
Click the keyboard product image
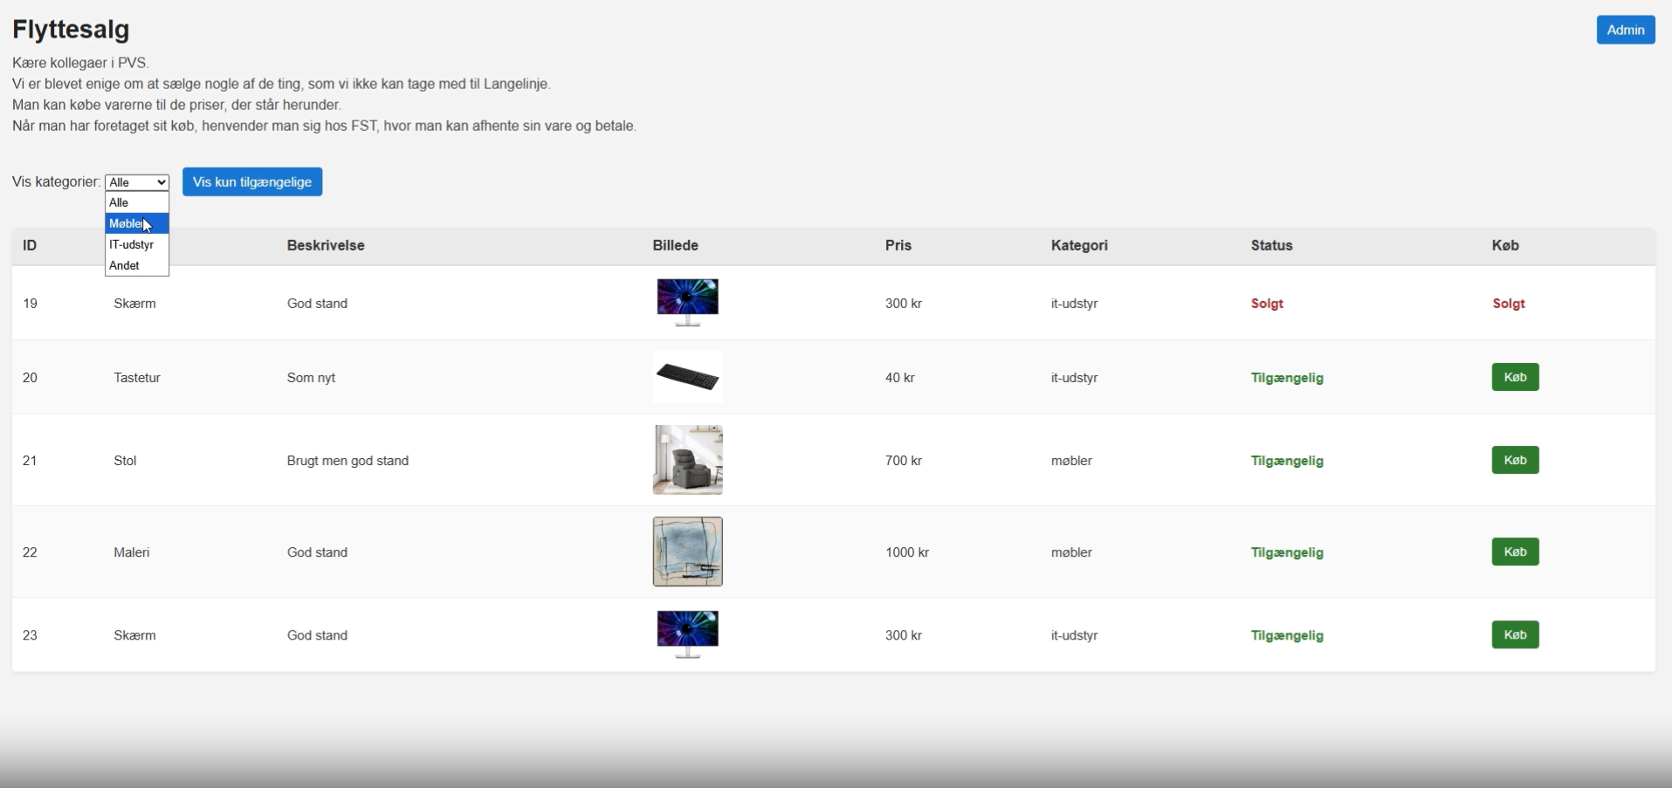(x=687, y=377)
